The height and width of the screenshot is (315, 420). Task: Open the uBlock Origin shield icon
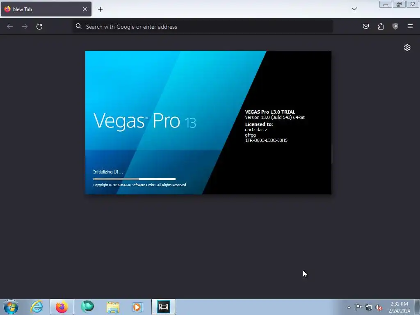coord(395,26)
